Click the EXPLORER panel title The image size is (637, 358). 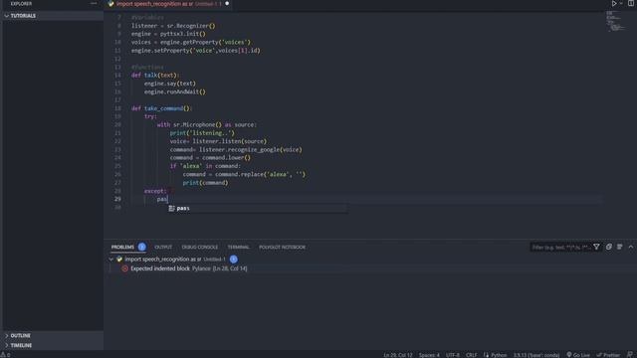coord(21,3)
